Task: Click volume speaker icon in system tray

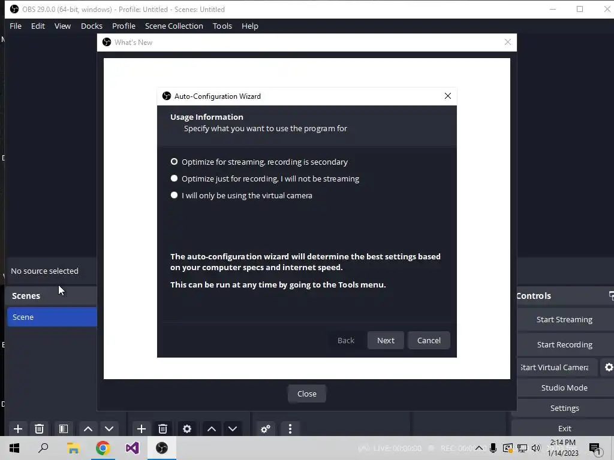Action: pyautogui.click(x=536, y=448)
